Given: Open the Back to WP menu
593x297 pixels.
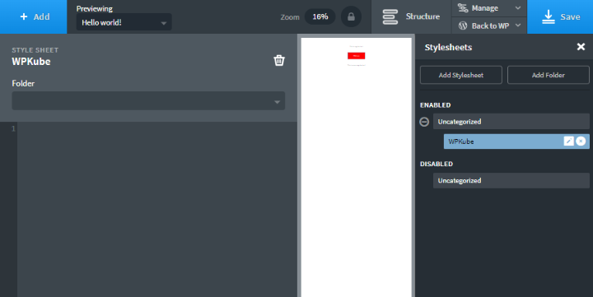Looking at the screenshot, I should (x=489, y=26).
